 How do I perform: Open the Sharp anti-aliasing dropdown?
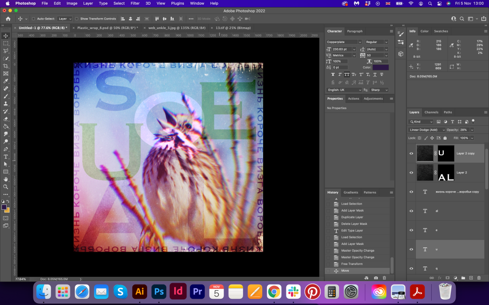(379, 90)
